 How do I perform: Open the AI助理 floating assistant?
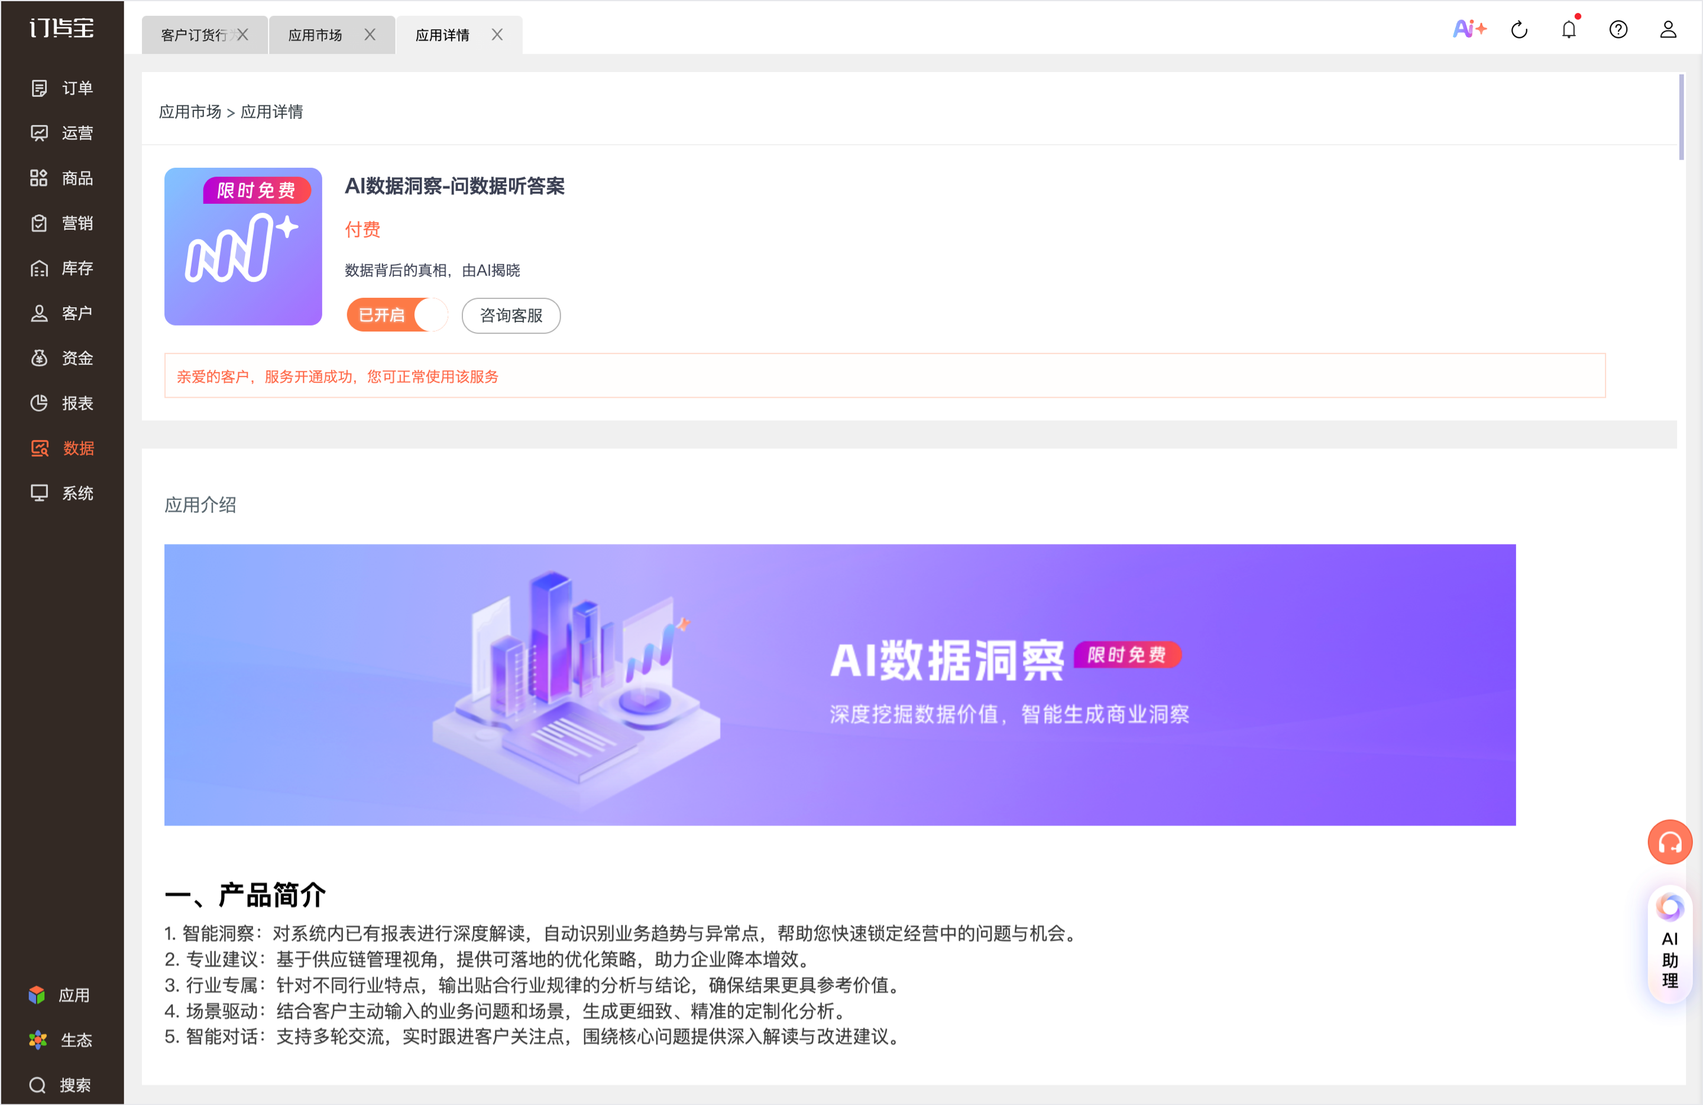pos(1669,944)
